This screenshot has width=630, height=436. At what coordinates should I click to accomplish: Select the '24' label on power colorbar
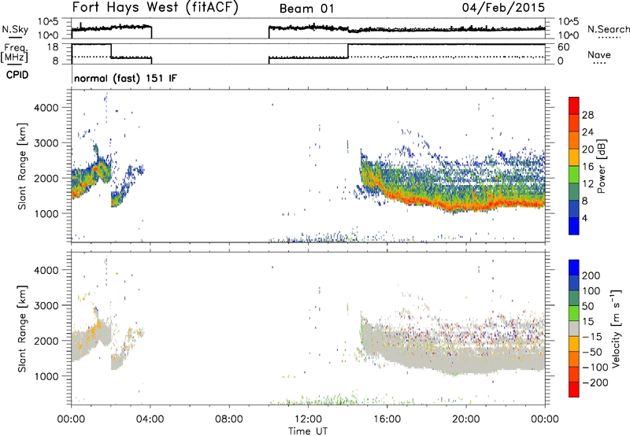coord(587,132)
